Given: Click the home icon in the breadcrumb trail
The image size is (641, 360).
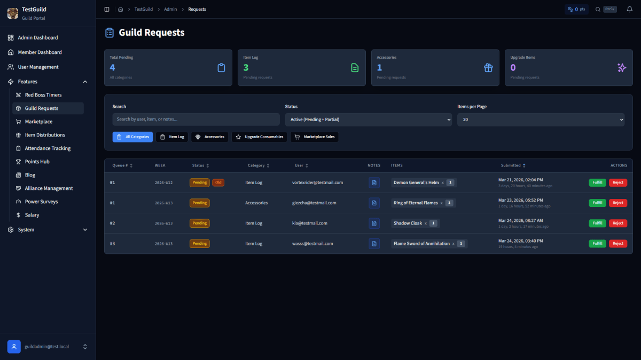Looking at the screenshot, I should pos(121,9).
